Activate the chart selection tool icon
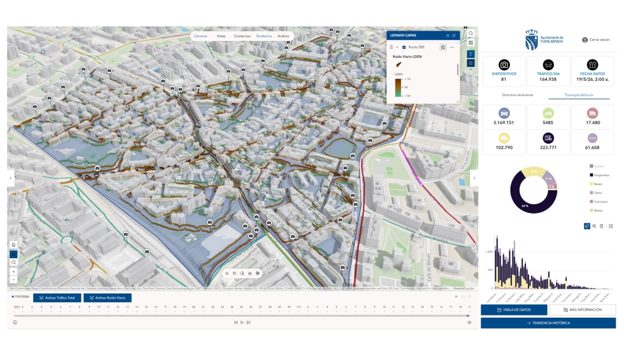 click(x=586, y=226)
